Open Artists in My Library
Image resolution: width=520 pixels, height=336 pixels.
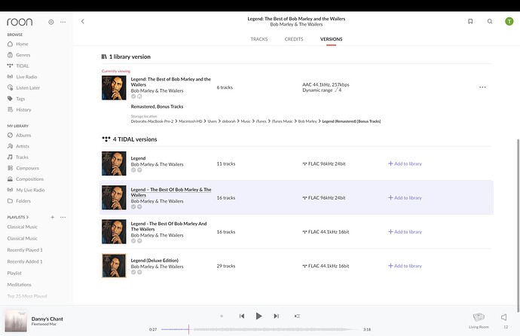coord(19,146)
